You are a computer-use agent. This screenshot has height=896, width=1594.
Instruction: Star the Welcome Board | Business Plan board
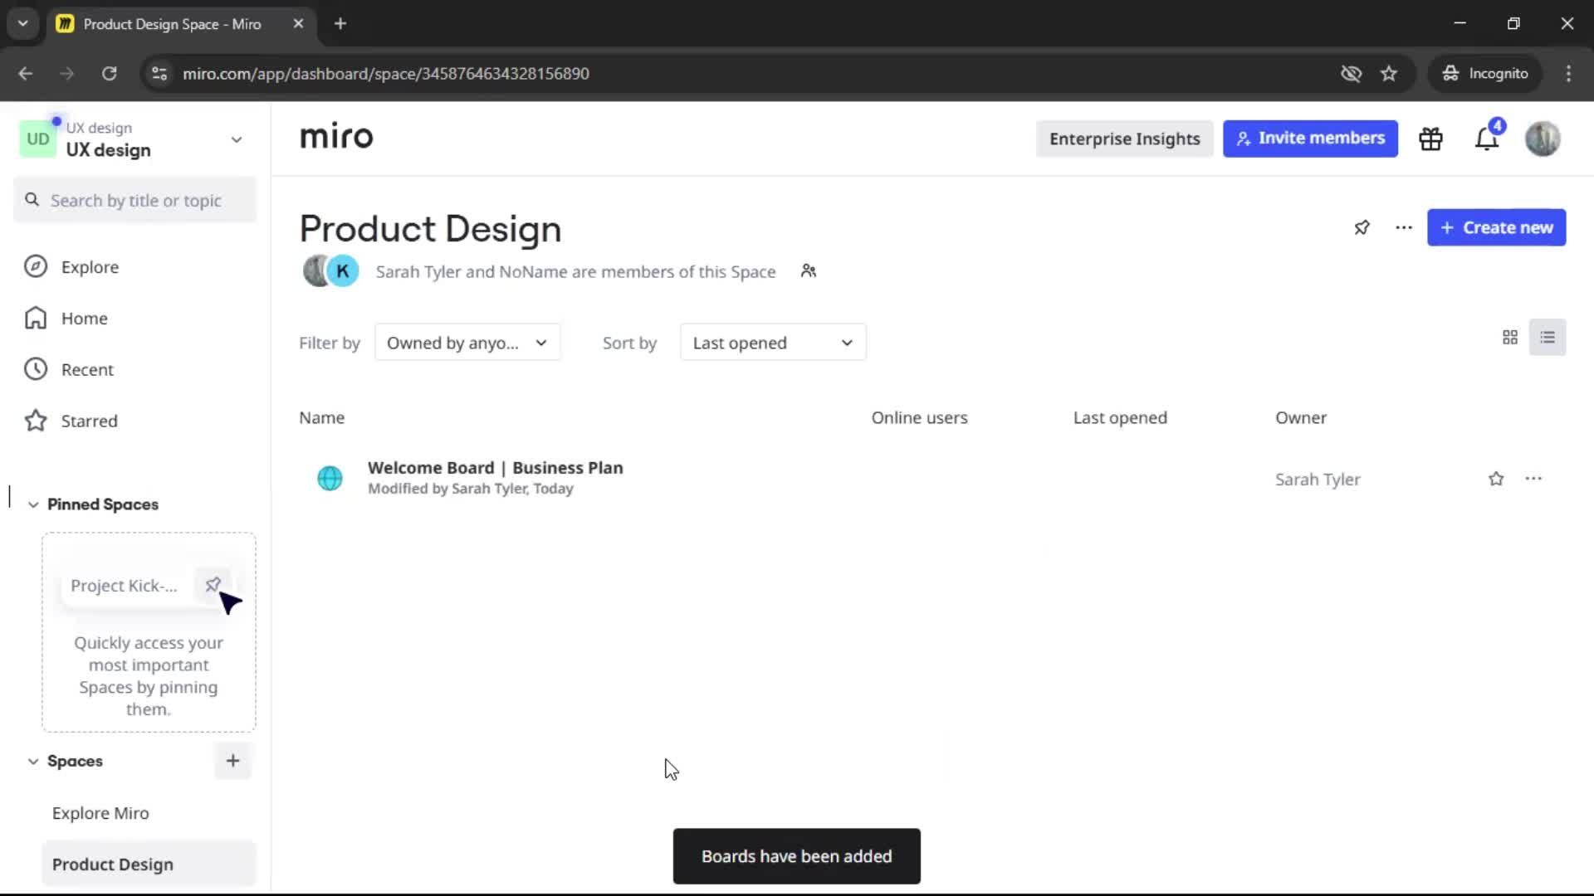pyautogui.click(x=1496, y=479)
